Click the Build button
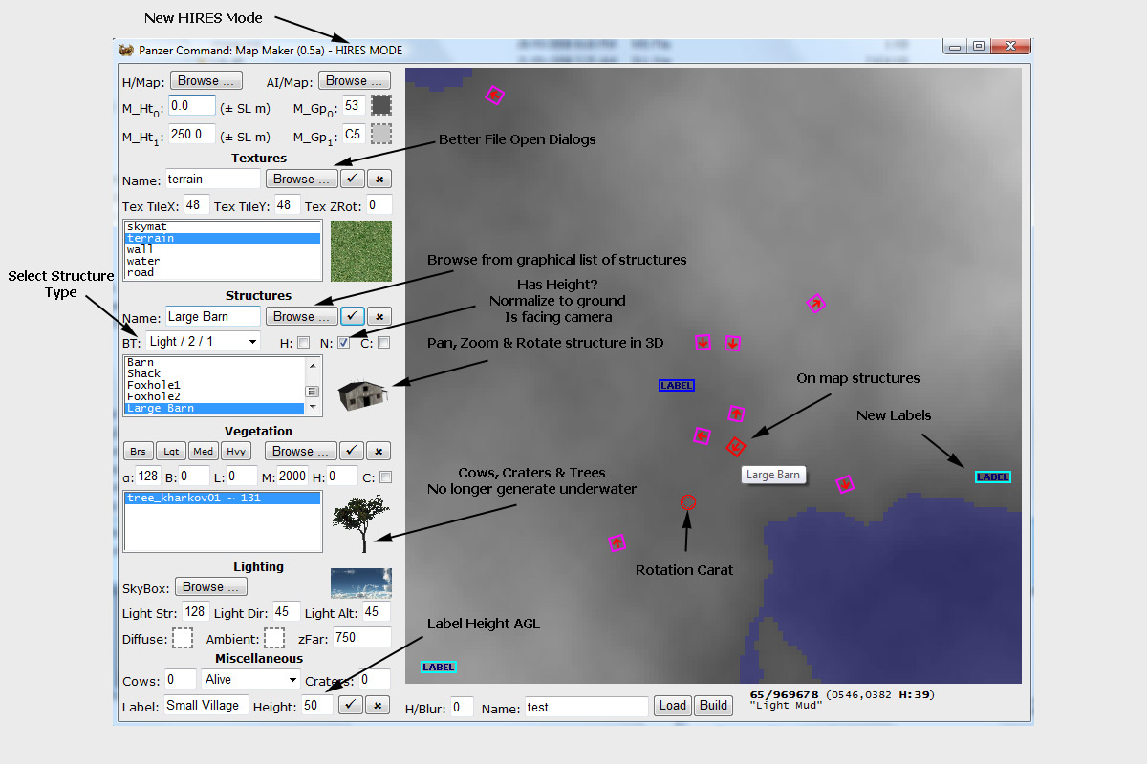The height and width of the screenshot is (764, 1147). pos(713,705)
